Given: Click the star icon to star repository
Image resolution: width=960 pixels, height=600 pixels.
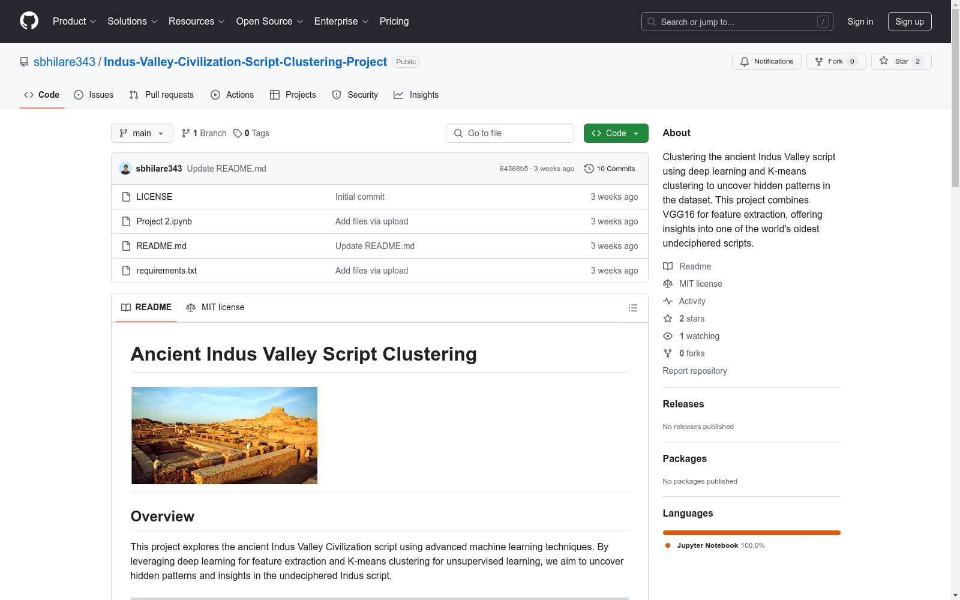Looking at the screenshot, I should [884, 61].
